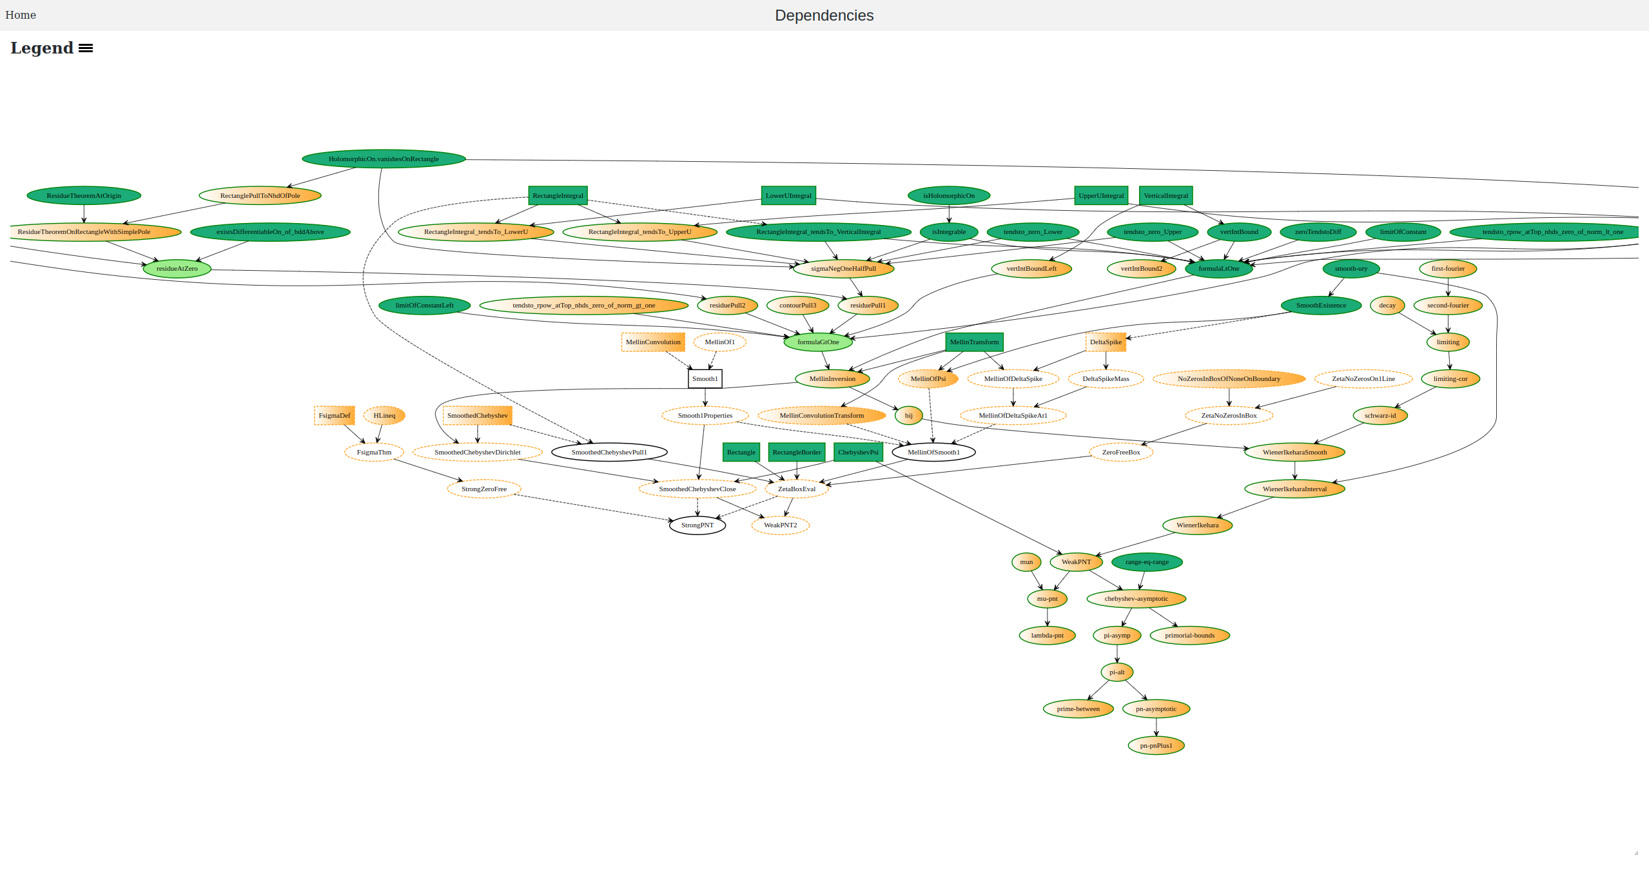Click the vertIntBoundLeft node
Screen dimensions: 1649x889
tap(1031, 269)
